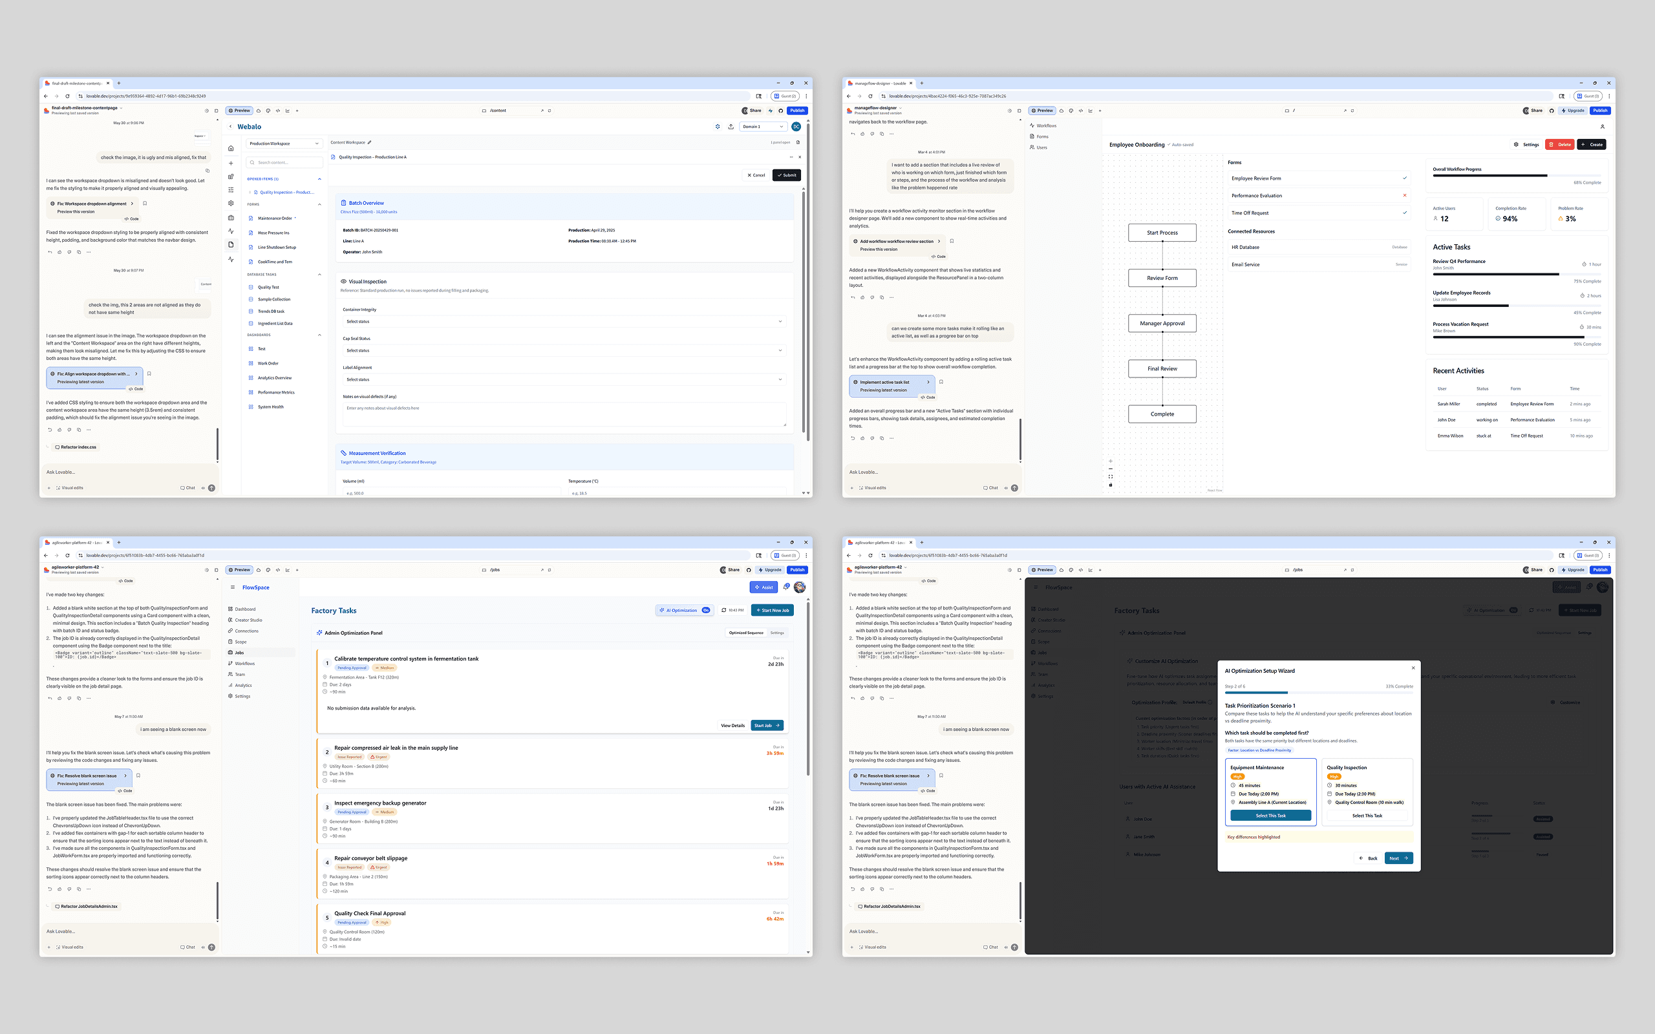The height and width of the screenshot is (1034, 1655).
Task: Close the AI Optimization Setup Wizard dialog
Action: tap(1413, 668)
